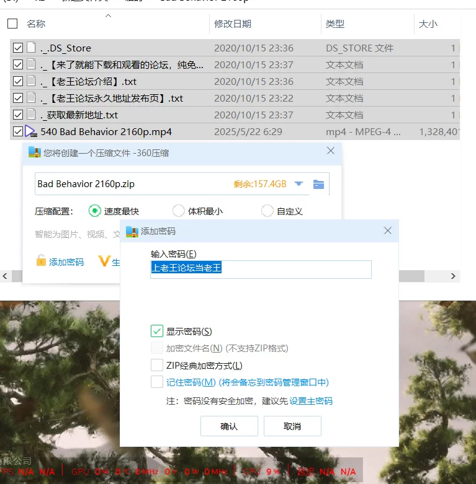
Task: Select the 体积最小 radio option
Action: coord(178,211)
